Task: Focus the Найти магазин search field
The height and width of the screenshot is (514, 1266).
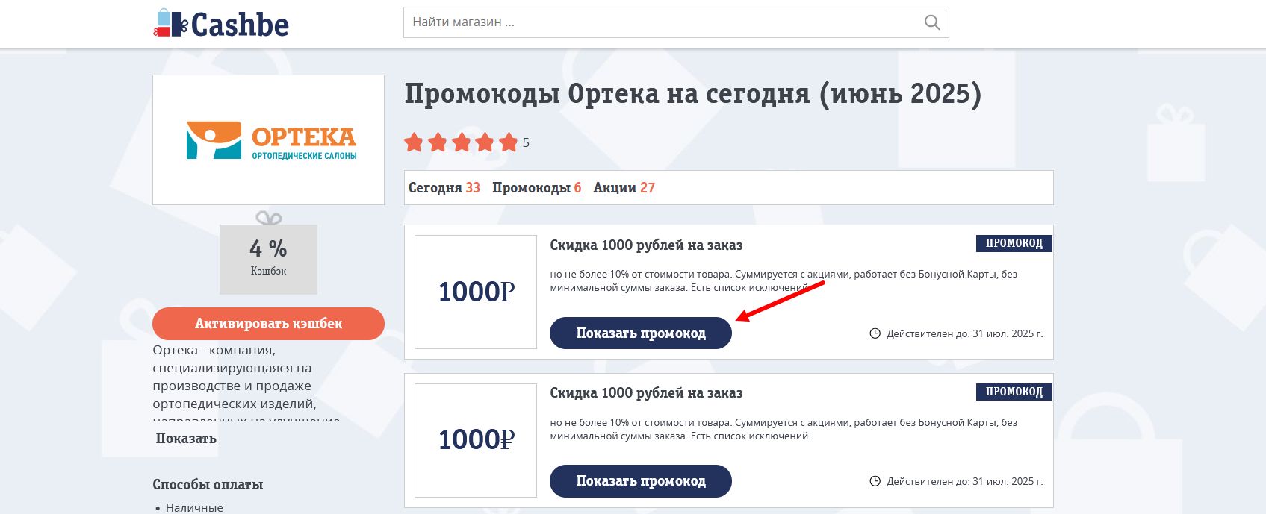Action: [x=676, y=22]
